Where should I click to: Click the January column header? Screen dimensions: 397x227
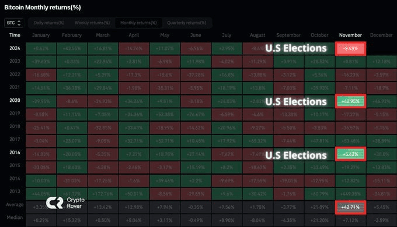[x=41, y=35]
